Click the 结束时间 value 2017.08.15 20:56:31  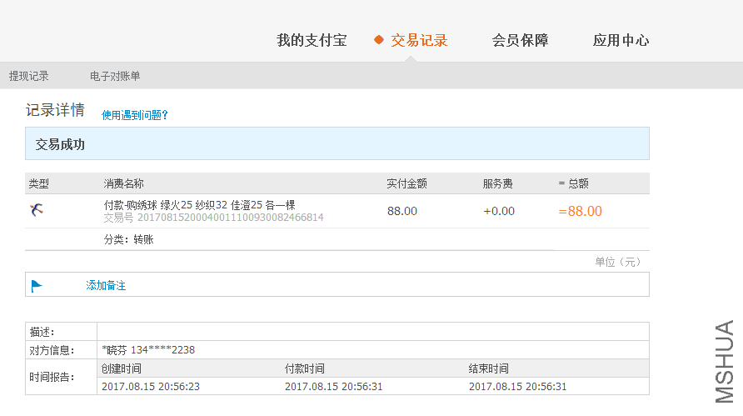517,387
